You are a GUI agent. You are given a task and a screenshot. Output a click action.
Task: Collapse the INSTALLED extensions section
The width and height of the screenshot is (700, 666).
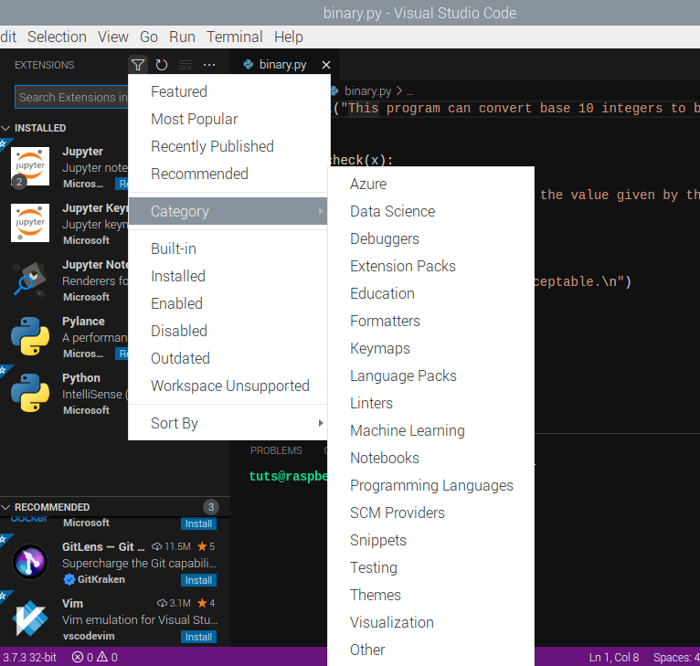pos(5,128)
